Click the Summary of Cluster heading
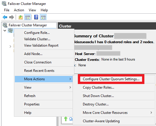 [94, 36]
